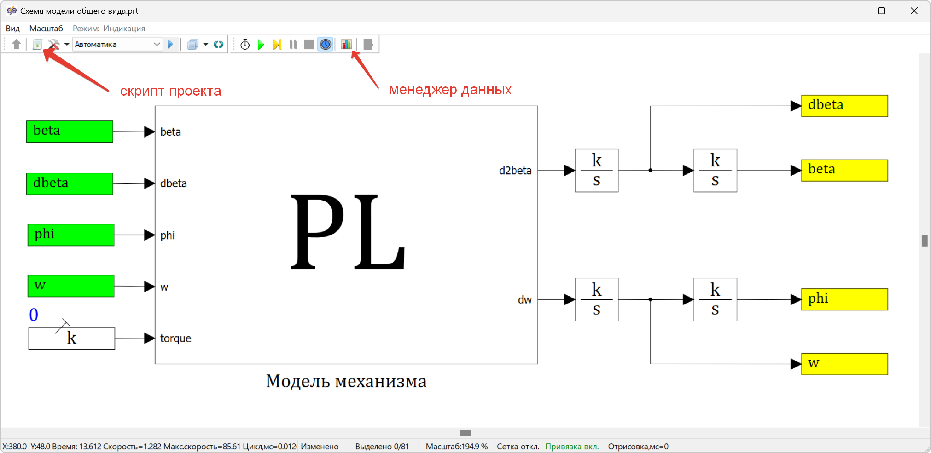Select the yellow w output block
This screenshot has width=931, height=453.
pos(844,364)
